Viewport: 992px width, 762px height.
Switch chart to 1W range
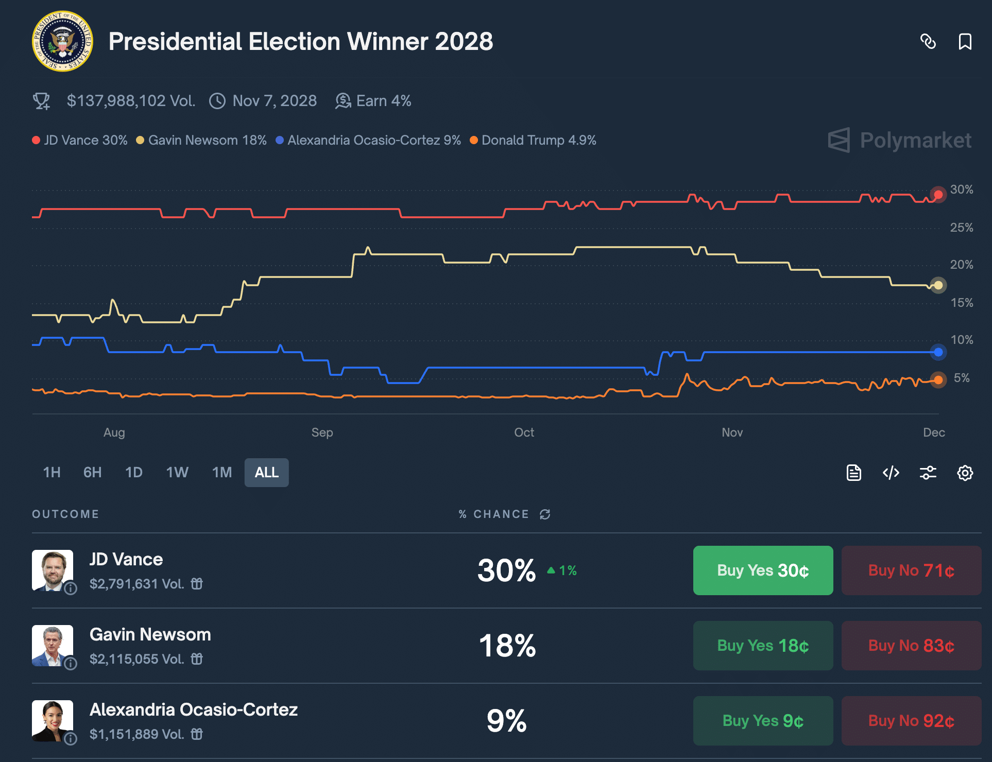point(177,473)
